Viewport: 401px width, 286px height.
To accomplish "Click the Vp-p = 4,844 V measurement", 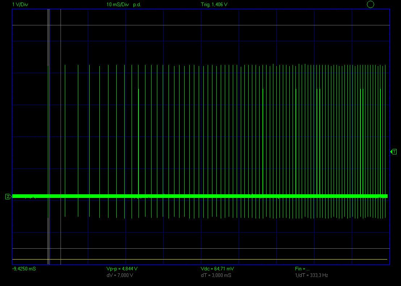I will (122, 269).
